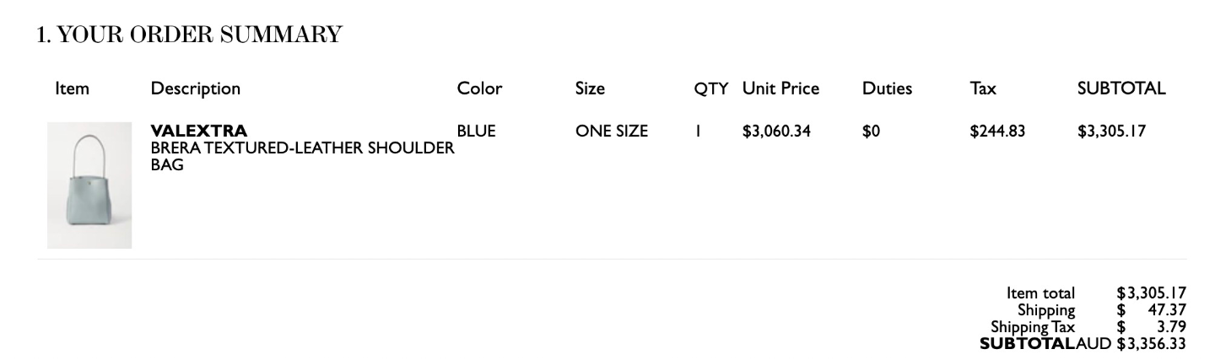
Task: Click the Tax column header
Action: [x=983, y=88]
